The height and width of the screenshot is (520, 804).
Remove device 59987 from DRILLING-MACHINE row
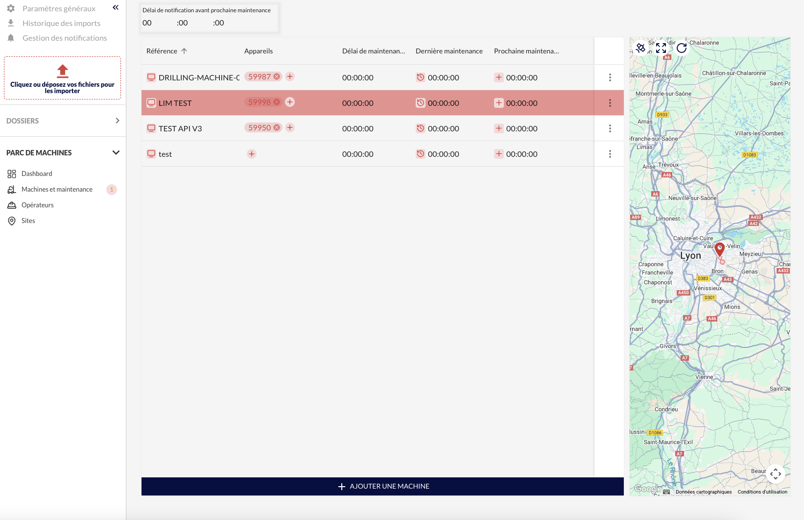(277, 76)
